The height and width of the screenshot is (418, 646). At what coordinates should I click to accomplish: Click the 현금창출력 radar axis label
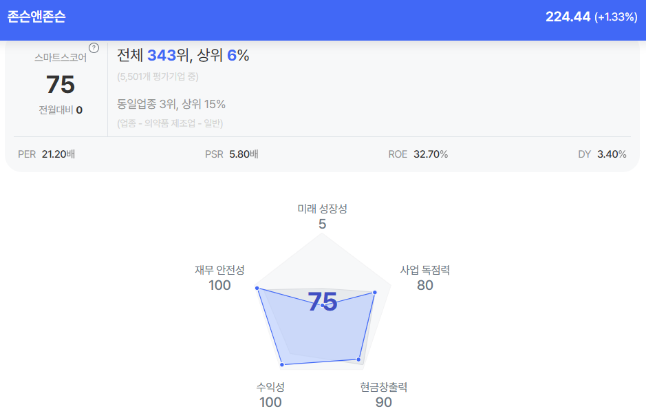click(x=384, y=387)
